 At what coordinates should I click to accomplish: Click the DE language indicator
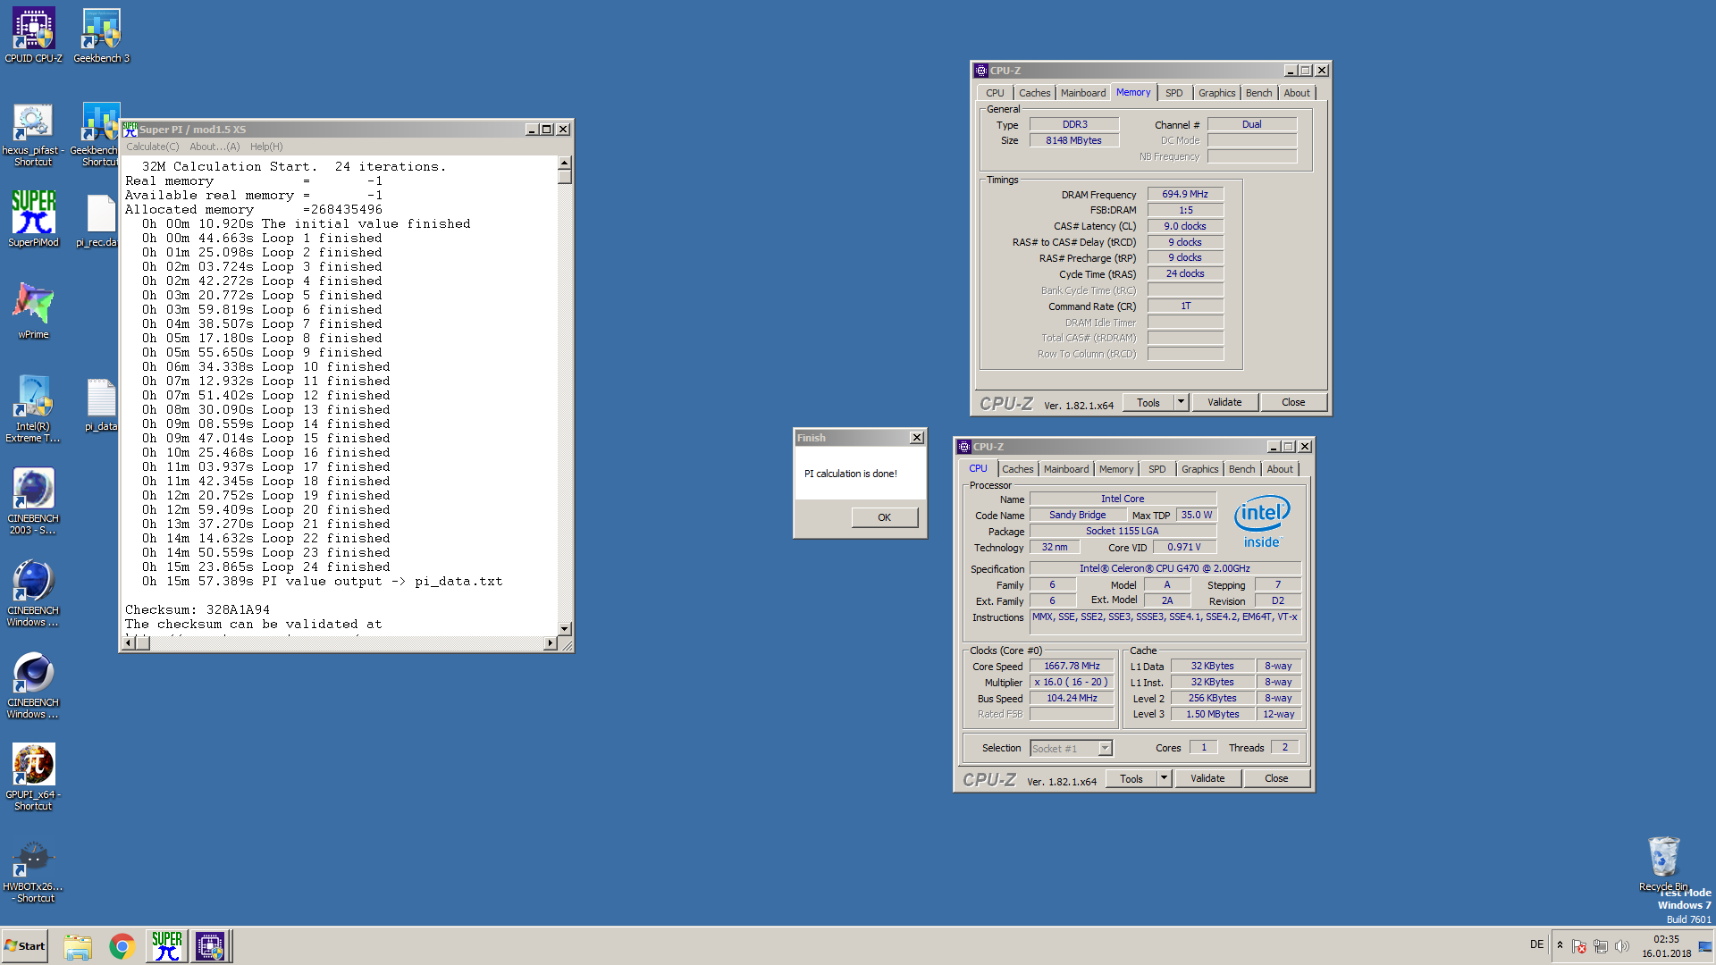tap(1536, 944)
